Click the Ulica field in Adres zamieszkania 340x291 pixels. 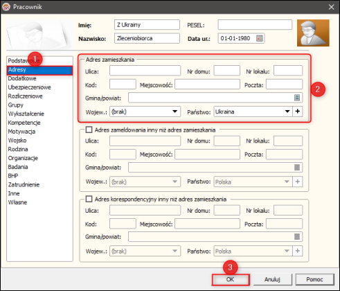tap(145, 71)
